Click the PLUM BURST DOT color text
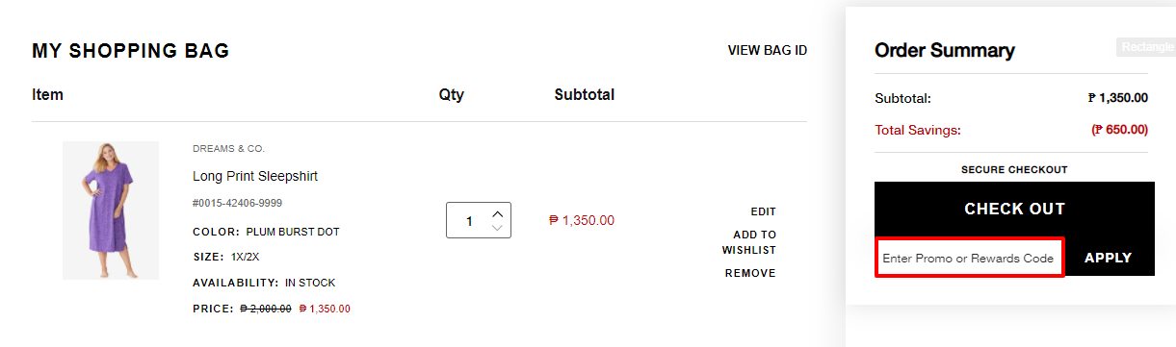 (x=293, y=232)
